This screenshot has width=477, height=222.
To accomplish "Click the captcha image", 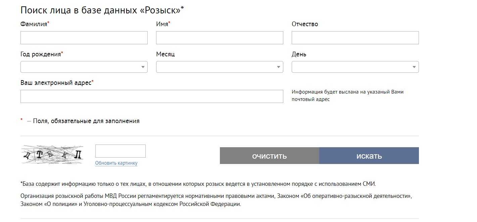I will [52, 155].
